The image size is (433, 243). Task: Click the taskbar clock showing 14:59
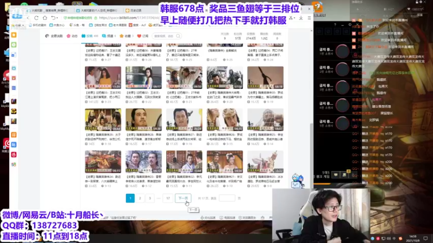[x=413, y=238]
